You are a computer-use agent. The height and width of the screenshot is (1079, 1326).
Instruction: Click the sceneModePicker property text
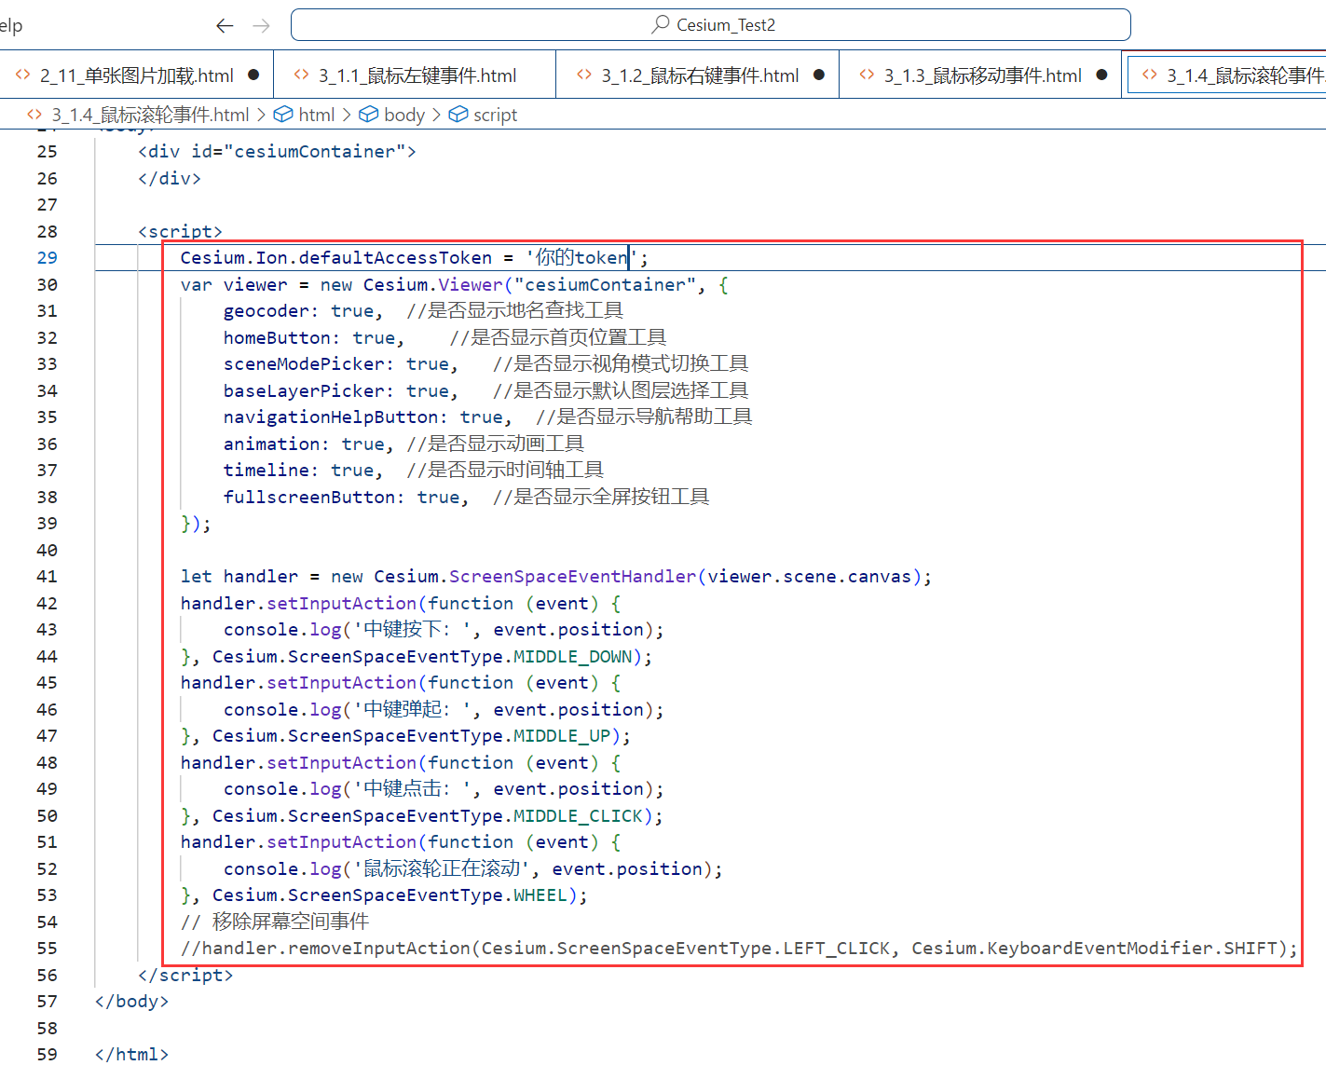tap(304, 364)
